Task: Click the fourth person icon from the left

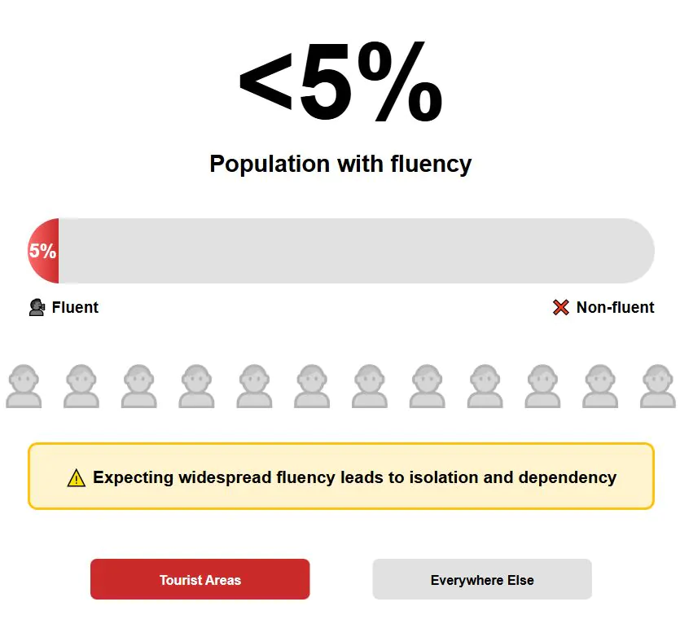Action: point(196,386)
